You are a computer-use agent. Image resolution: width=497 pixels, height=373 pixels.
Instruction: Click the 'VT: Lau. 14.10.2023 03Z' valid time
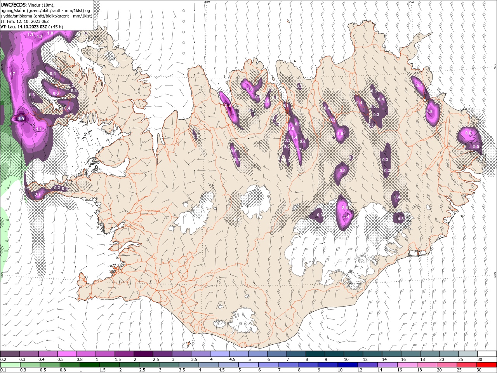coord(24,27)
